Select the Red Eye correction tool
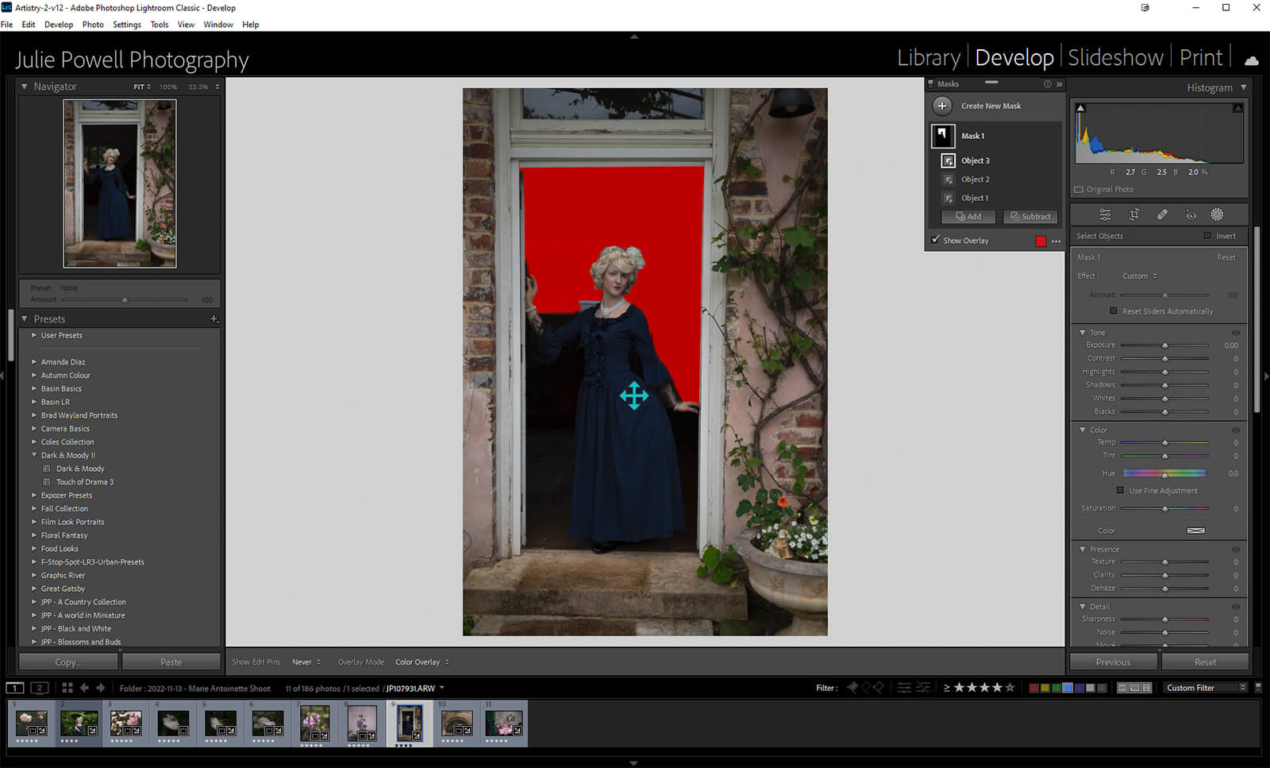 pos(1191,214)
